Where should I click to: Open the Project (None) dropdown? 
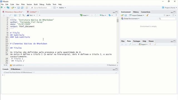[169, 7]
